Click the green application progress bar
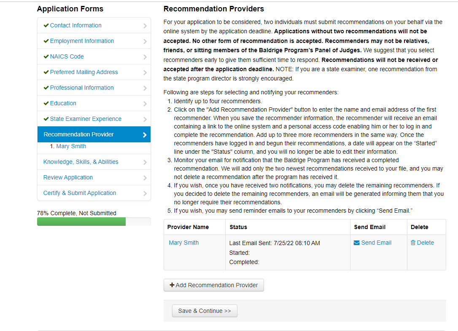The height and width of the screenshot is (331, 458). point(81,222)
